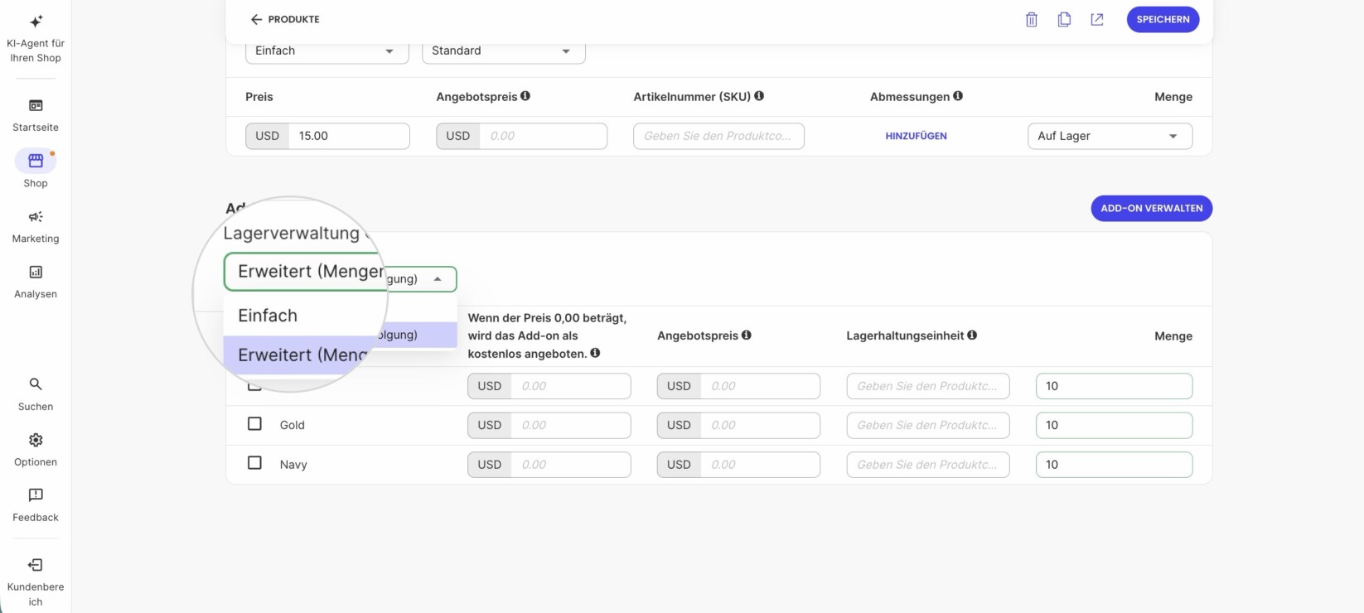This screenshot has width=1364, height=613.
Task: Tick the Gold add-on checkbox
Action: [254, 423]
